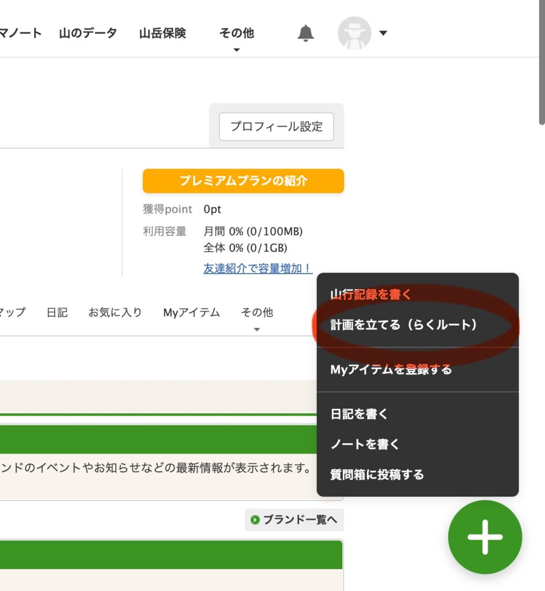545x591 pixels.
Task: Click the プロフィール設定 button
Action: coord(277,126)
